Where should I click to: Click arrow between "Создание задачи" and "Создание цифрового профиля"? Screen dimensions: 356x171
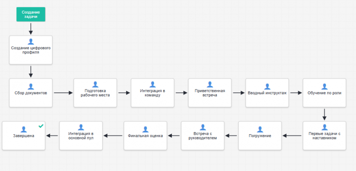[x=31, y=28]
